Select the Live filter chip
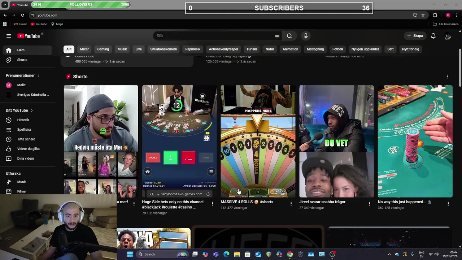The height and width of the screenshot is (260, 462). pyautogui.click(x=139, y=49)
